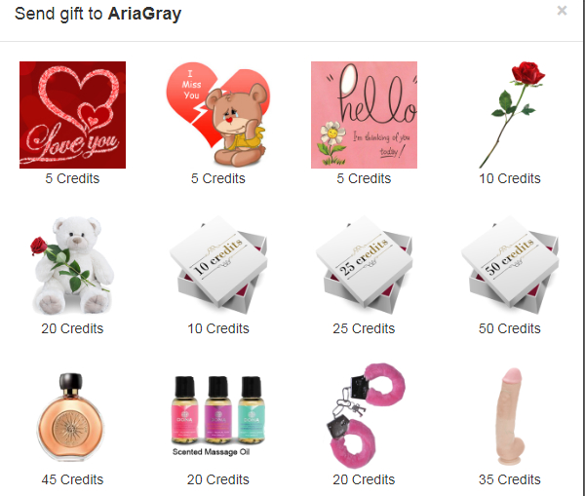Pick the pink furry handcuffs gift
585x496 pixels.
366,415
